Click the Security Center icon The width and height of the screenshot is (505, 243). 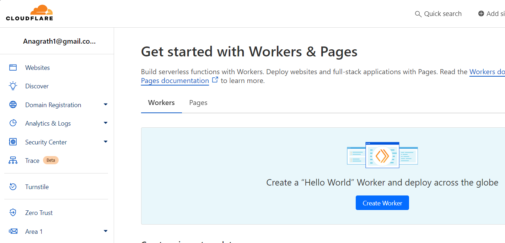[13, 142]
